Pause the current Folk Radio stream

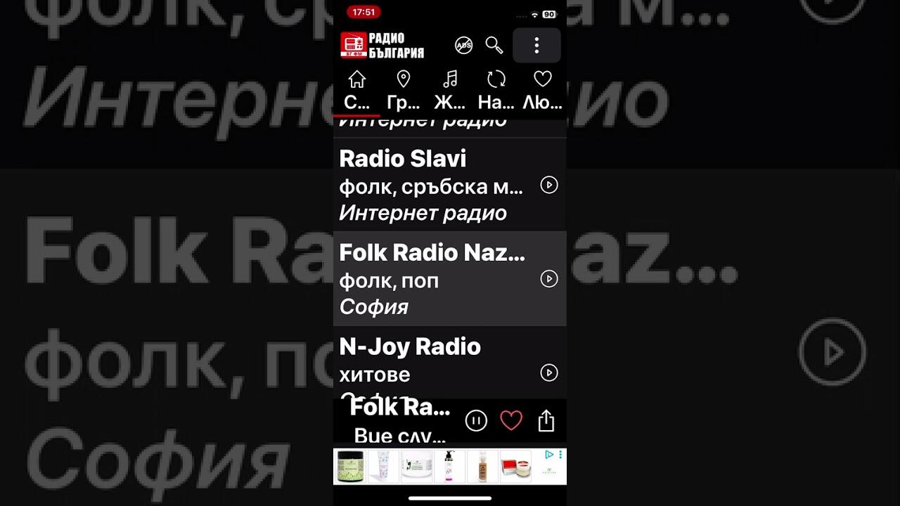[476, 421]
